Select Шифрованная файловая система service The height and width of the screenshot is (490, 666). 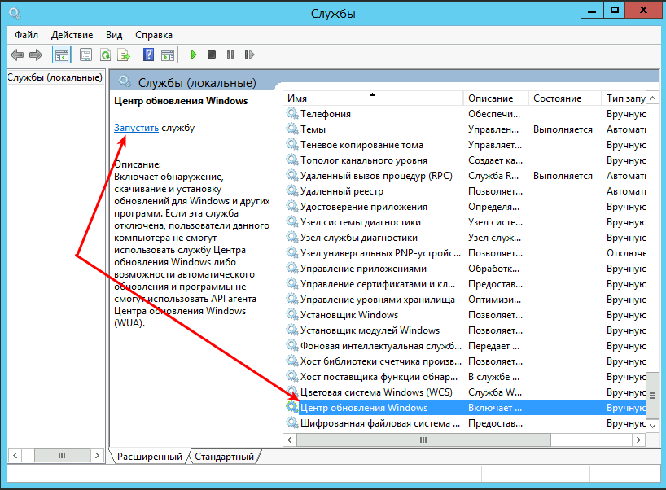tap(465, 423)
